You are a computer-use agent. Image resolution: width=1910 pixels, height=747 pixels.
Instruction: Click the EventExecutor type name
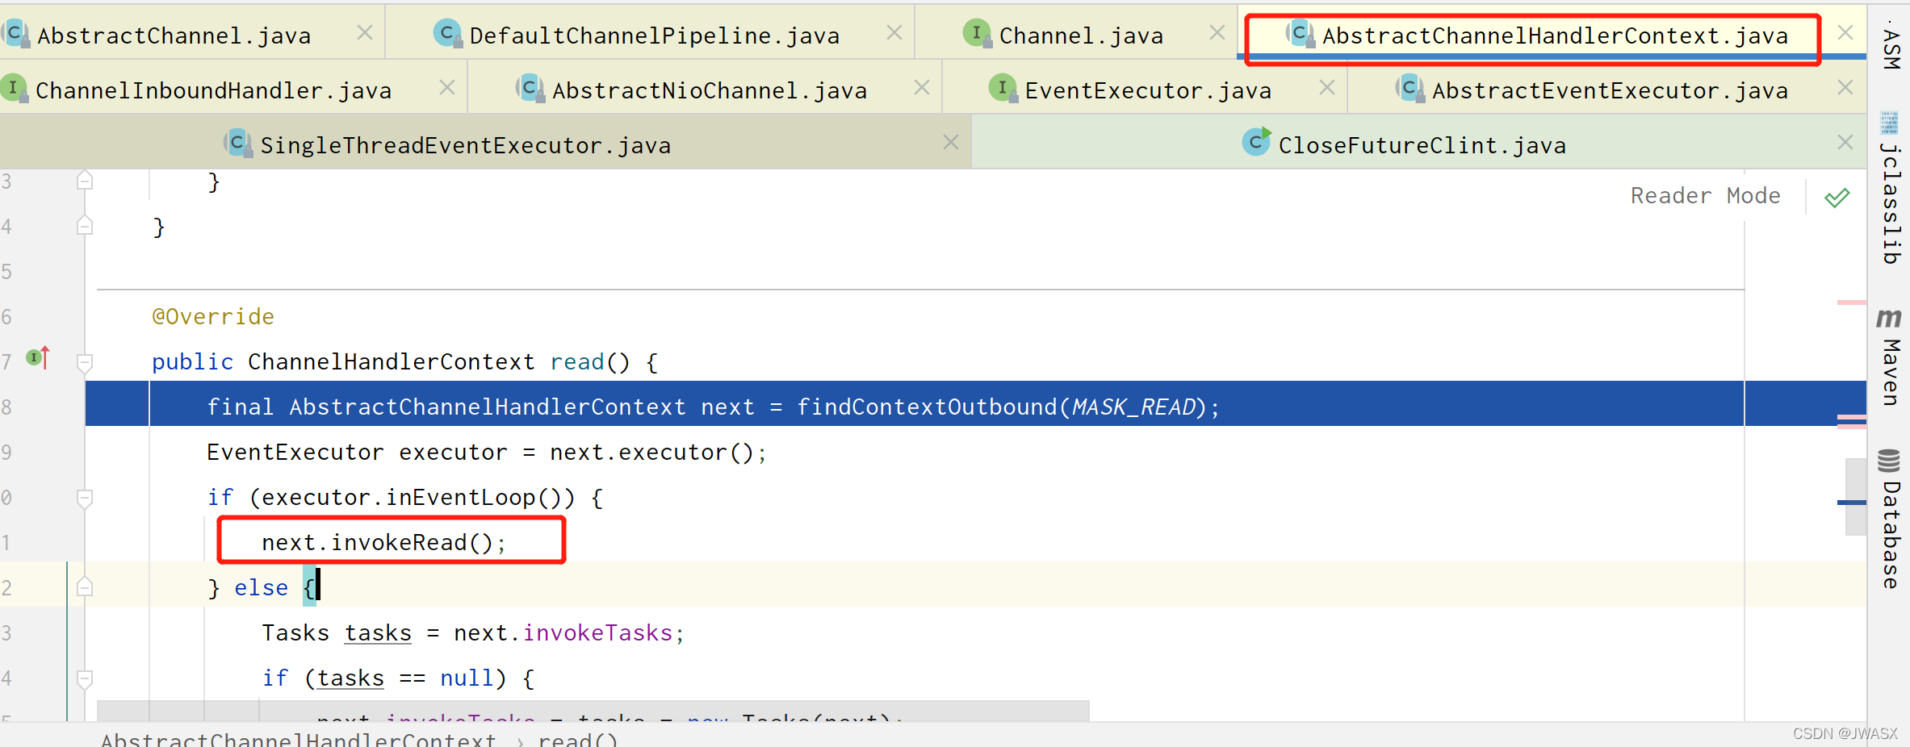click(295, 452)
